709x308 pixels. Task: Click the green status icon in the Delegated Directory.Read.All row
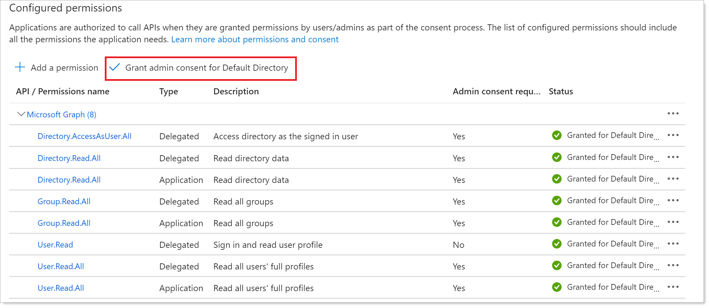(557, 157)
